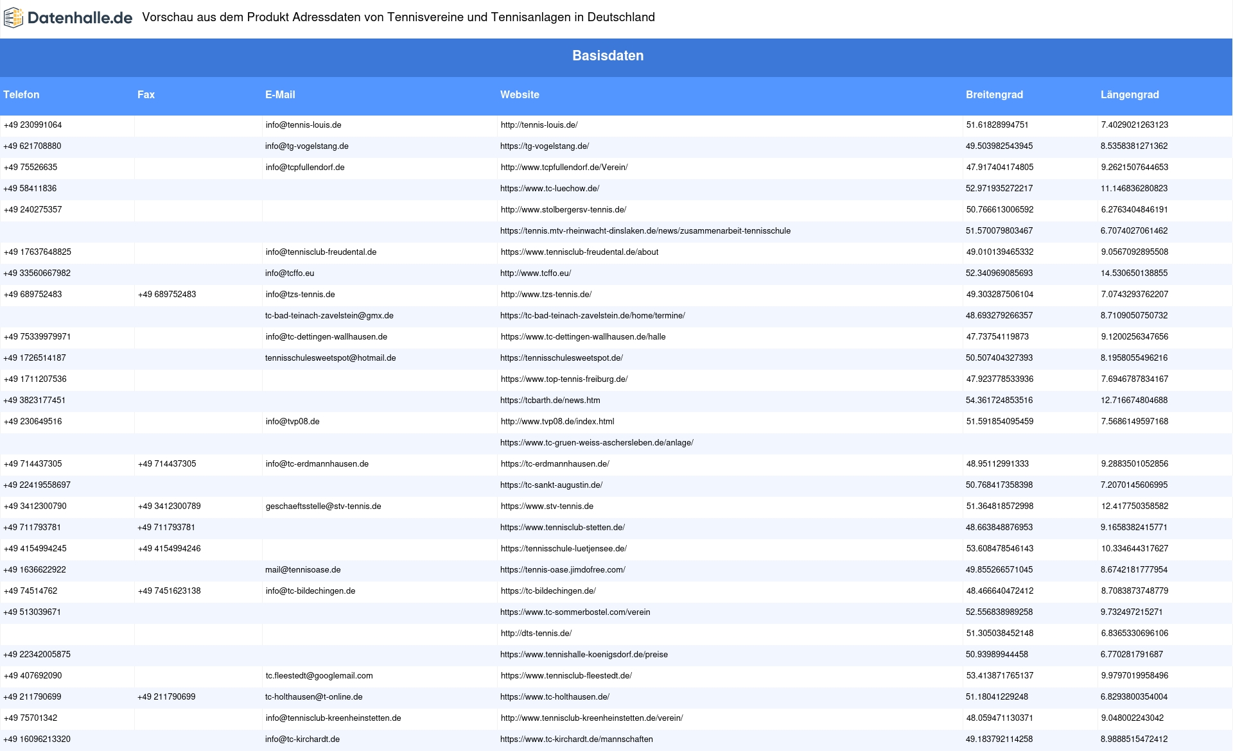Open the tc-gruen-weiss-aschersleben.de anlage link
The image size is (1233, 751).
[x=597, y=443]
